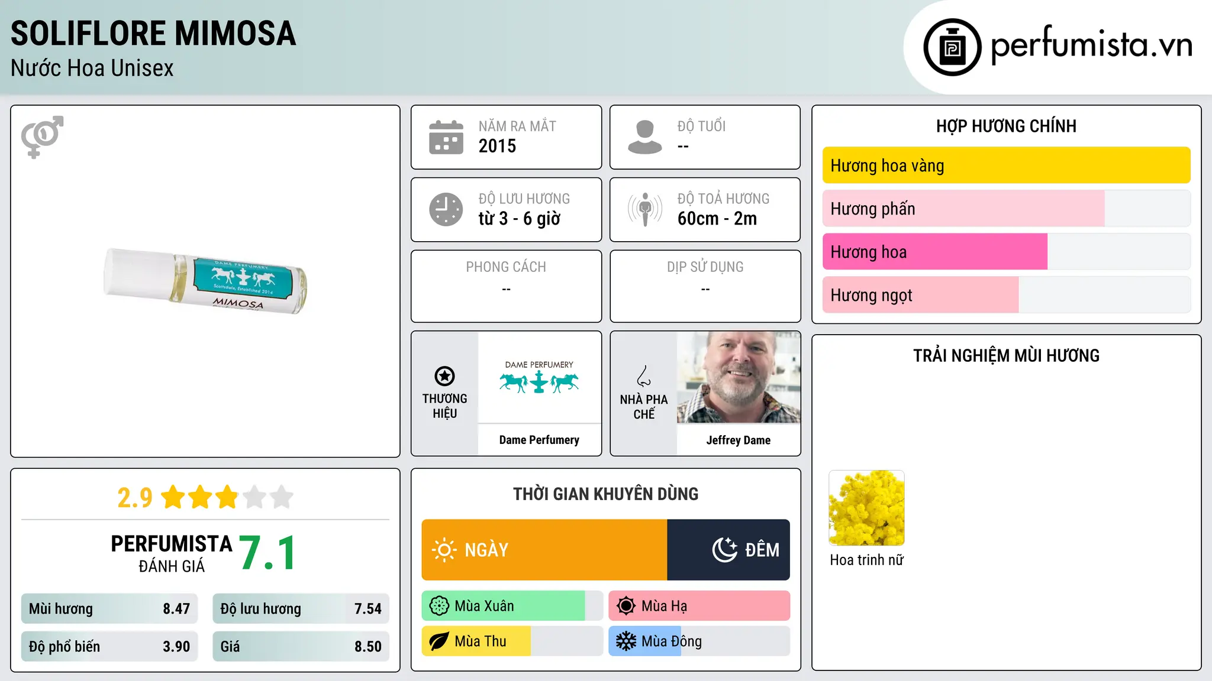
Task: Click the THƯƠNG HIỆU label
Action: pyautogui.click(x=444, y=406)
